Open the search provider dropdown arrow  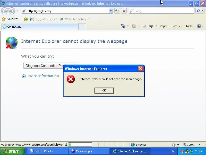tap(203, 11)
